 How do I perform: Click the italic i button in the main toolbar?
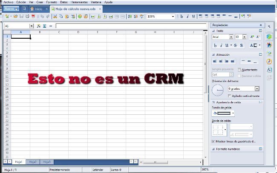click(188, 17)
